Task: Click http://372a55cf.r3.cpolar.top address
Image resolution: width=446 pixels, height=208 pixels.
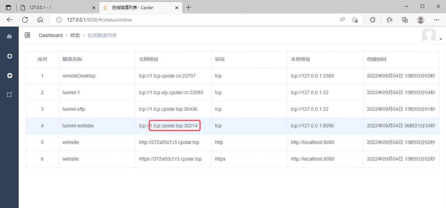Action: coord(169,142)
